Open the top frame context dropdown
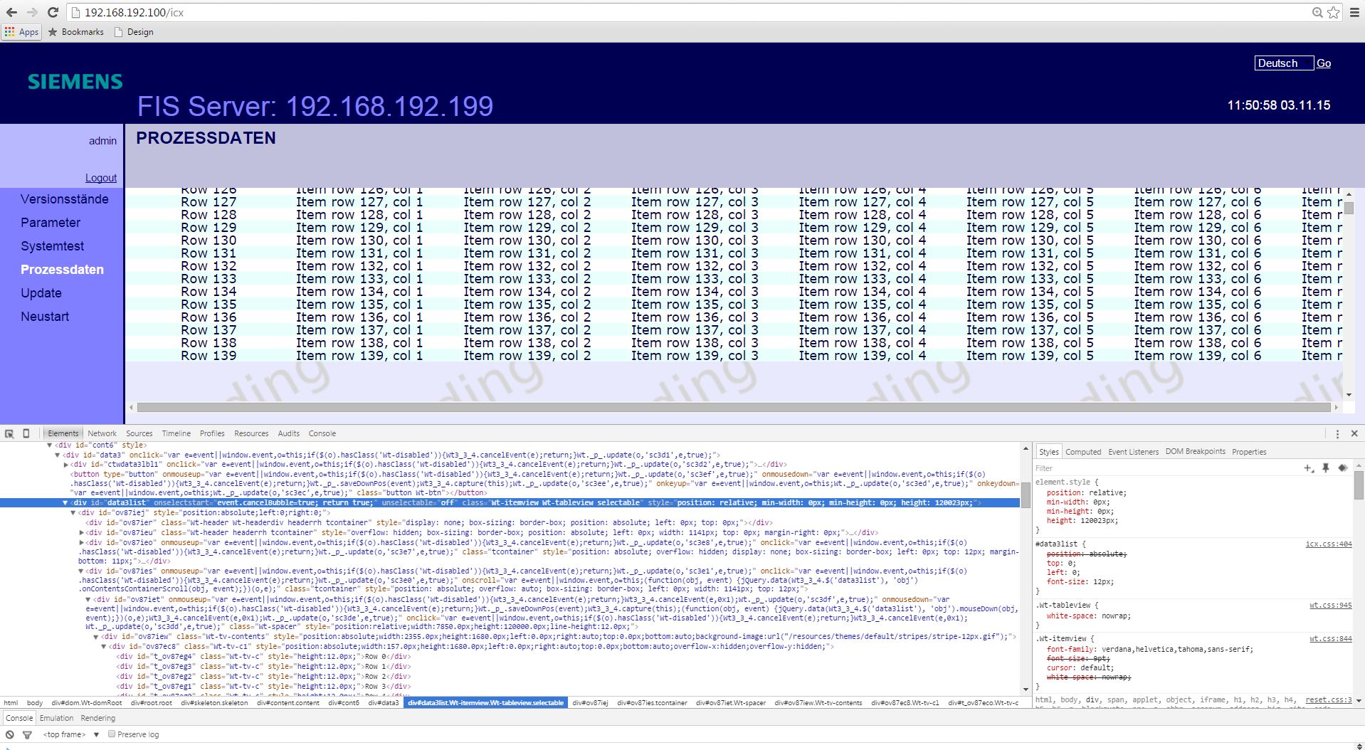 click(x=70, y=734)
